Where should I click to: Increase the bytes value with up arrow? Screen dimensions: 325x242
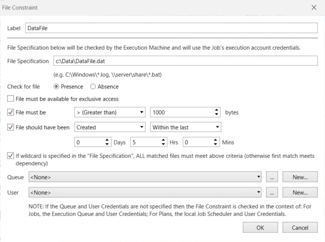pyautogui.click(x=216, y=110)
